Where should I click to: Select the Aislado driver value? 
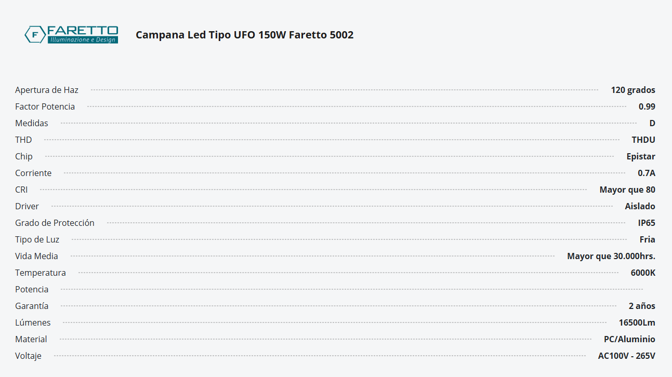pos(640,206)
